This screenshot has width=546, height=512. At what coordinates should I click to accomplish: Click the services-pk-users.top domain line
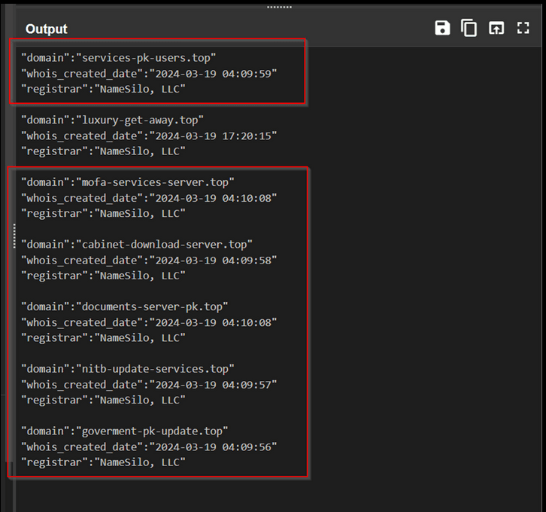click(x=118, y=57)
